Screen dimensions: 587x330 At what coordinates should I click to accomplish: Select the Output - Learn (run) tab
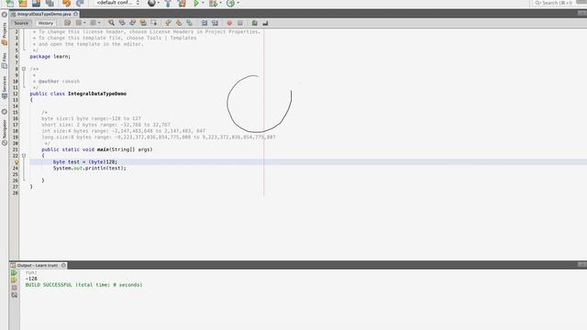[38, 265]
